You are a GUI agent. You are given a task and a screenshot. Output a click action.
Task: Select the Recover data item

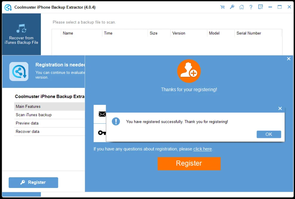click(x=49, y=132)
